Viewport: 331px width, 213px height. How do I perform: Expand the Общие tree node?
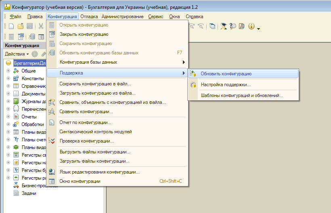(x=8, y=71)
